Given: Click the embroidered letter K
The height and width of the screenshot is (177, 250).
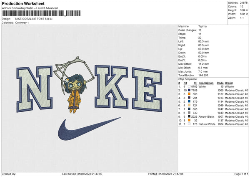Looking at the screenshot, I should point(111,87).
